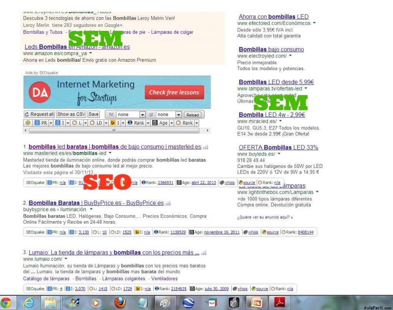Click Google PR parameter button in SEOquake bar
Screen dimensions: 393x310
pos(41,123)
